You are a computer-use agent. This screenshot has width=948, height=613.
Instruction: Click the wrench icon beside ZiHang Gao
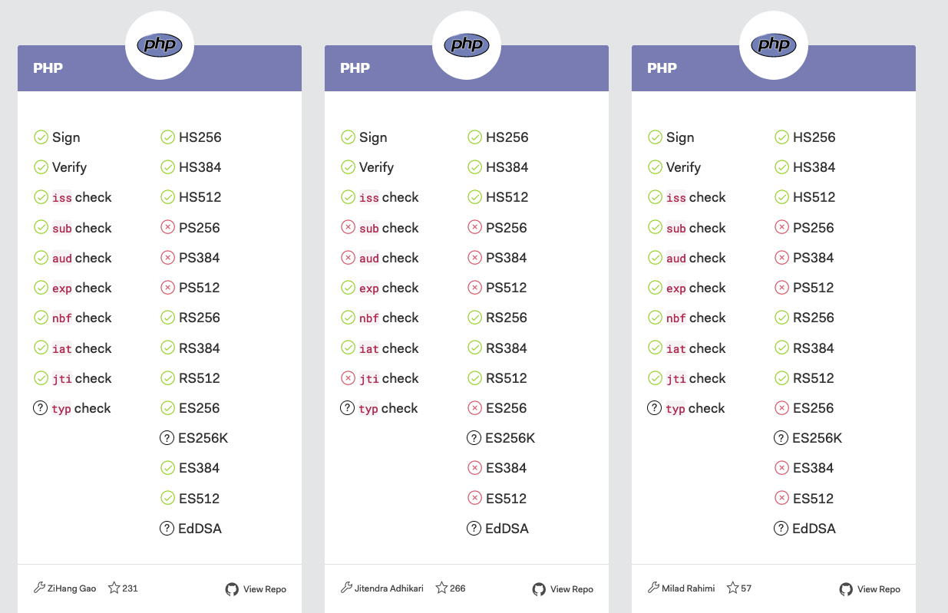(40, 588)
